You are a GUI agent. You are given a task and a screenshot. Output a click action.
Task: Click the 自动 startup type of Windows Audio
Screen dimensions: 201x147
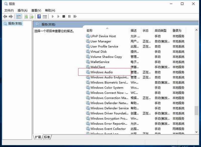click(158, 72)
